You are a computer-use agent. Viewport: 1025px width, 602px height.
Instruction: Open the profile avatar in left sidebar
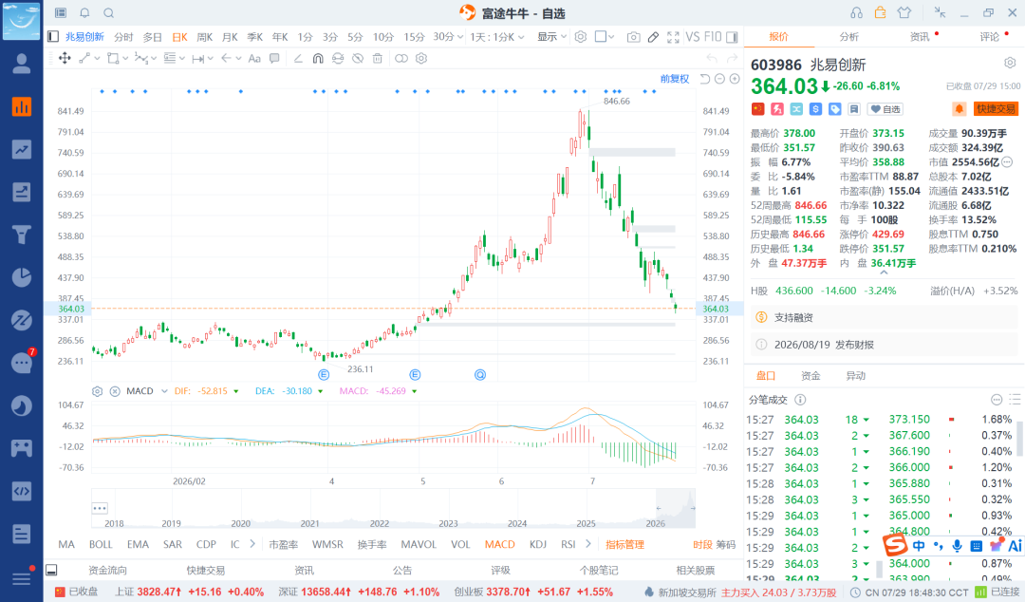point(22,64)
